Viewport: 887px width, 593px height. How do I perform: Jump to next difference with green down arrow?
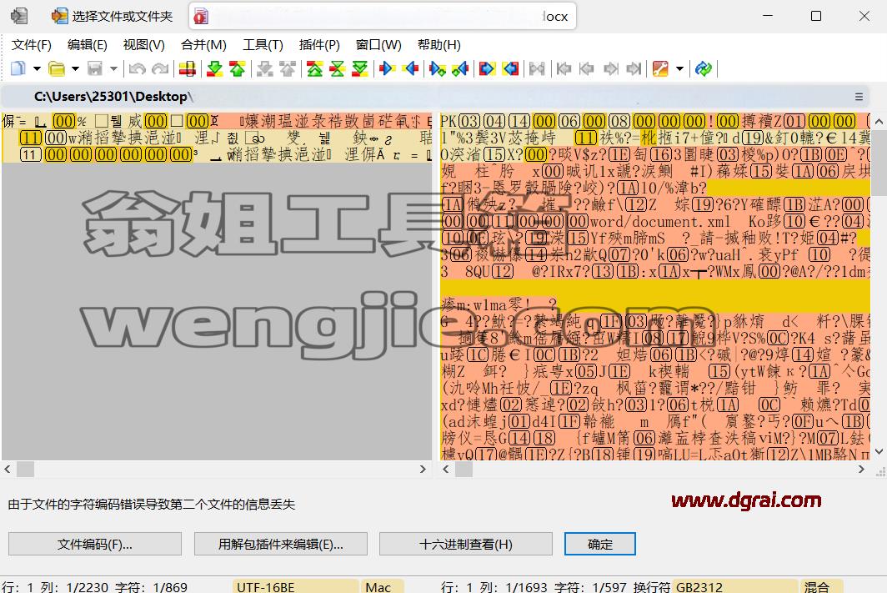[x=214, y=68]
